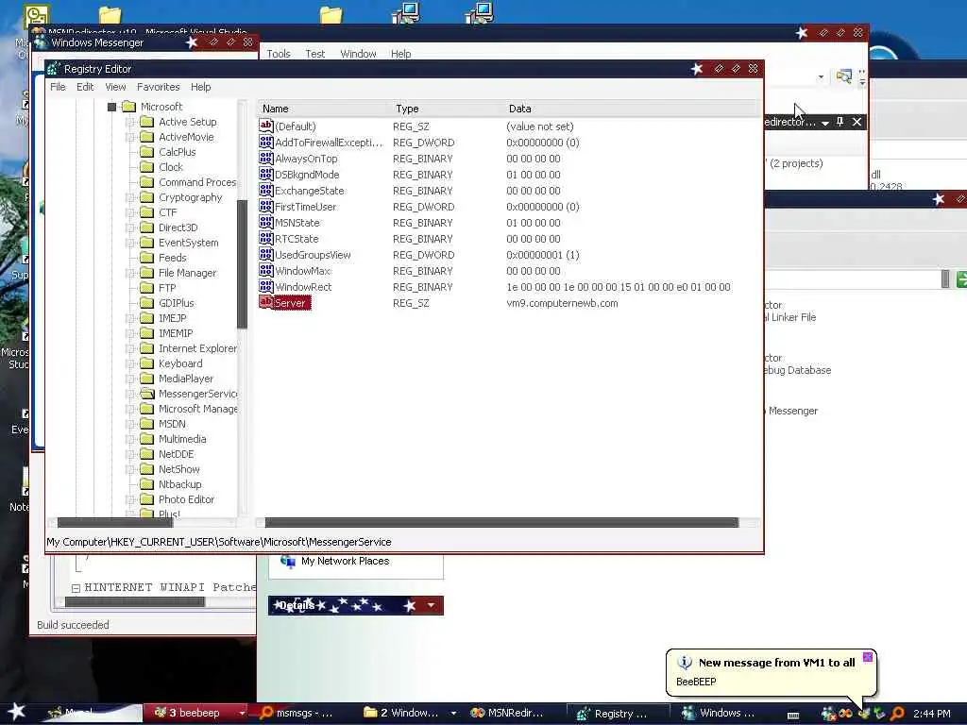Image resolution: width=967 pixels, height=725 pixels.
Task: Open the Visual Studio panel dropdown arrow
Action: (x=824, y=123)
